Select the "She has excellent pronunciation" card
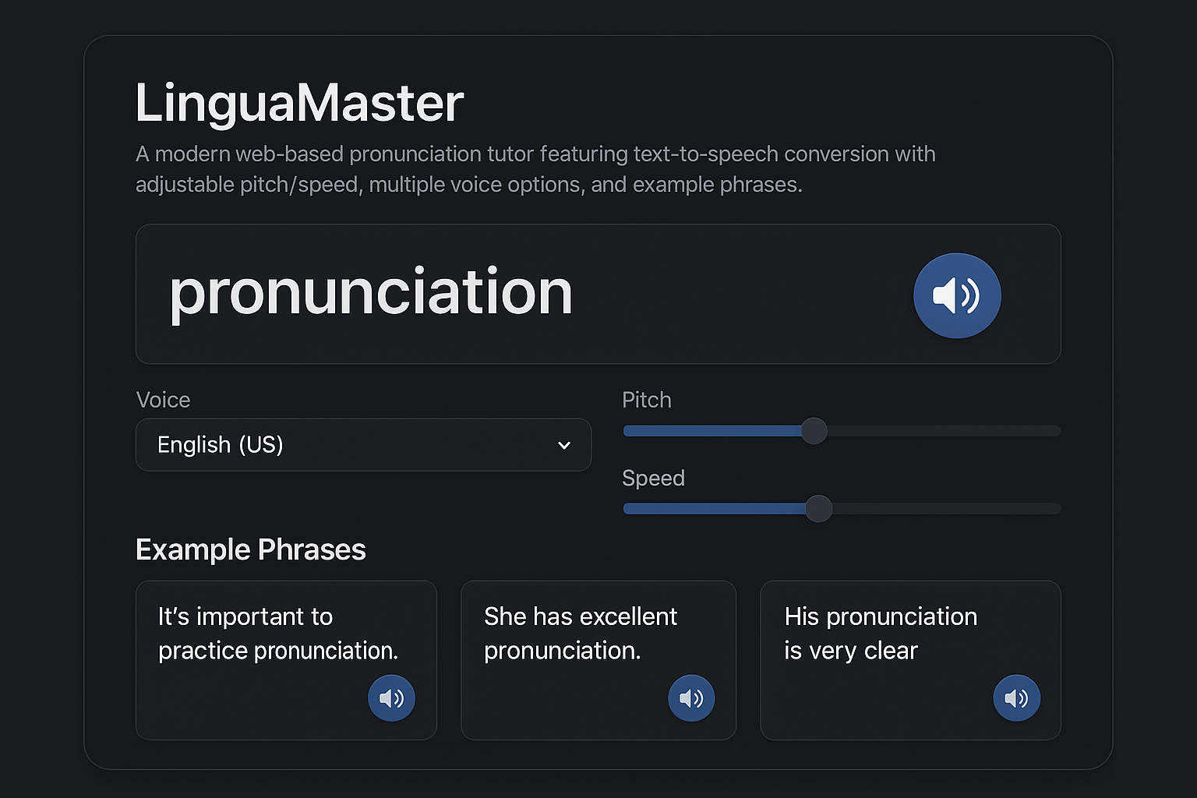Image resolution: width=1197 pixels, height=798 pixels. 598,660
